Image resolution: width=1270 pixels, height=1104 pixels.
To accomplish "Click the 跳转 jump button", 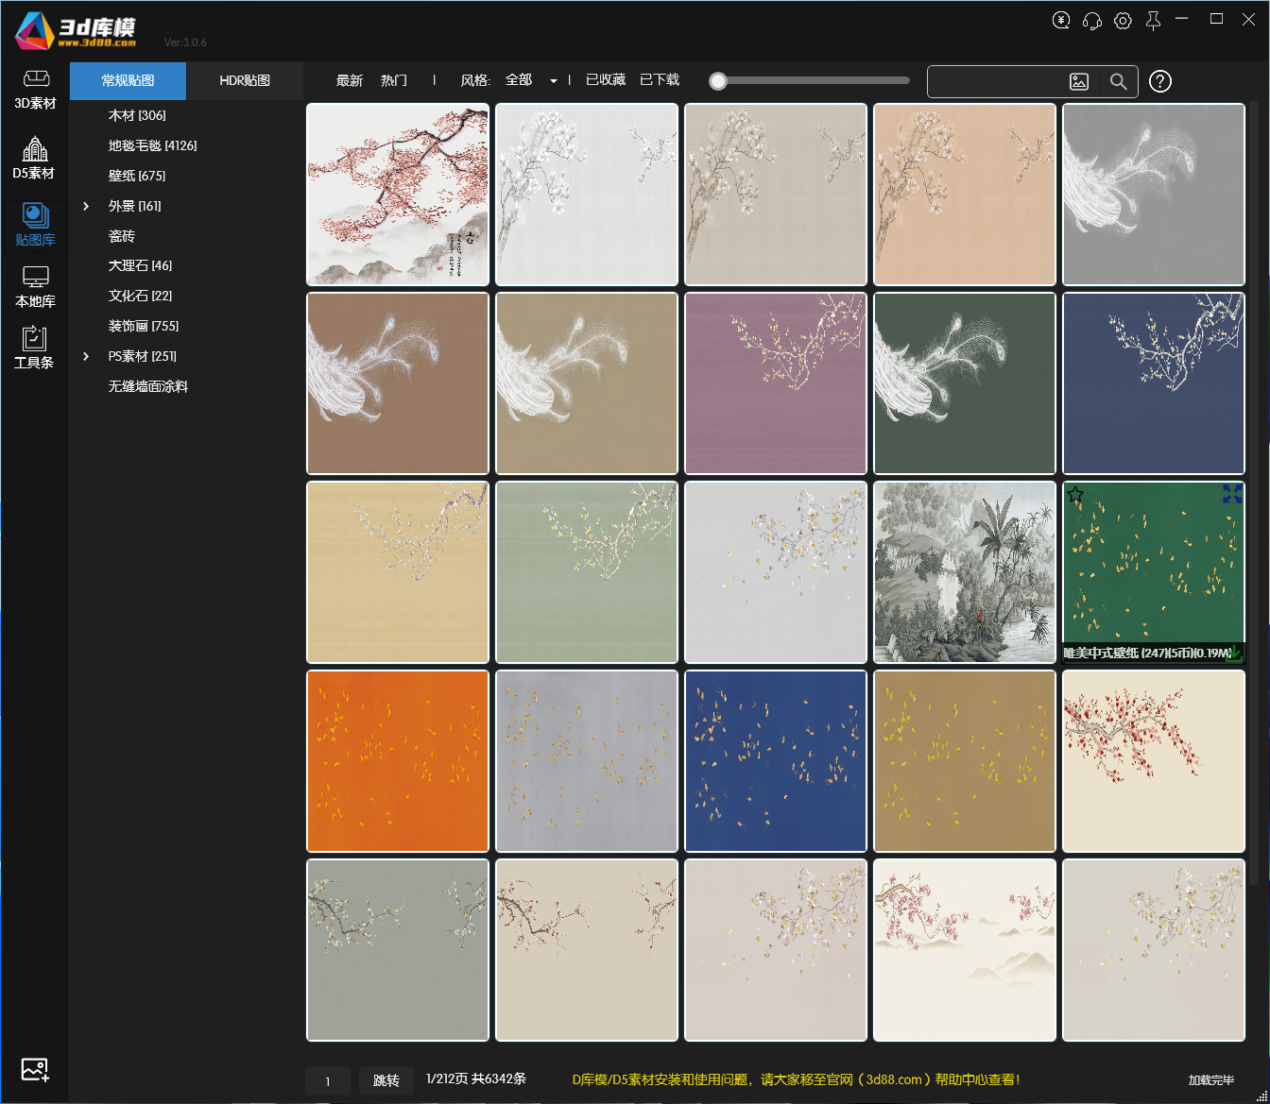I will (386, 1080).
